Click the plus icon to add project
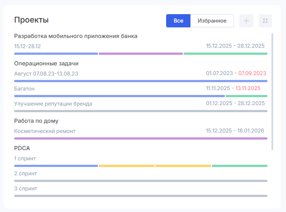Screen dimensions: 286x212 click(x=246, y=21)
